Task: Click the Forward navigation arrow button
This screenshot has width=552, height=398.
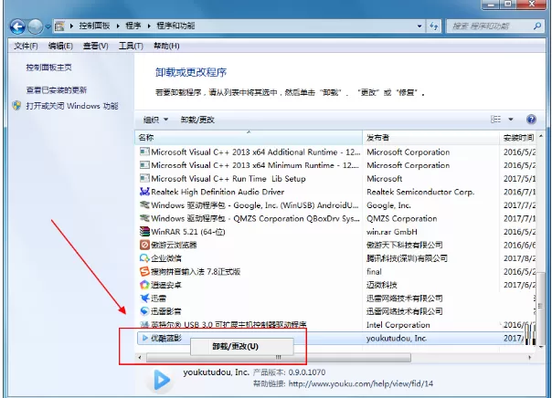Action: coord(35,26)
